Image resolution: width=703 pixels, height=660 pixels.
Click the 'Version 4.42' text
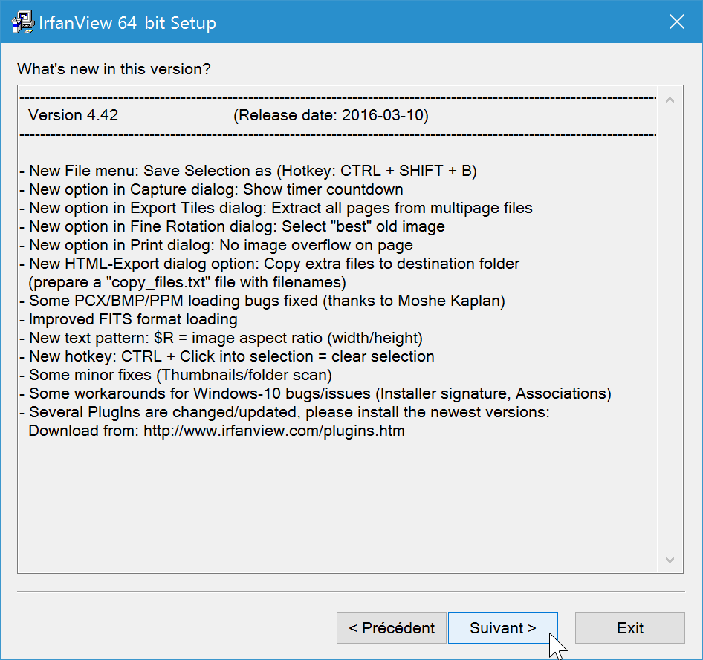click(73, 115)
